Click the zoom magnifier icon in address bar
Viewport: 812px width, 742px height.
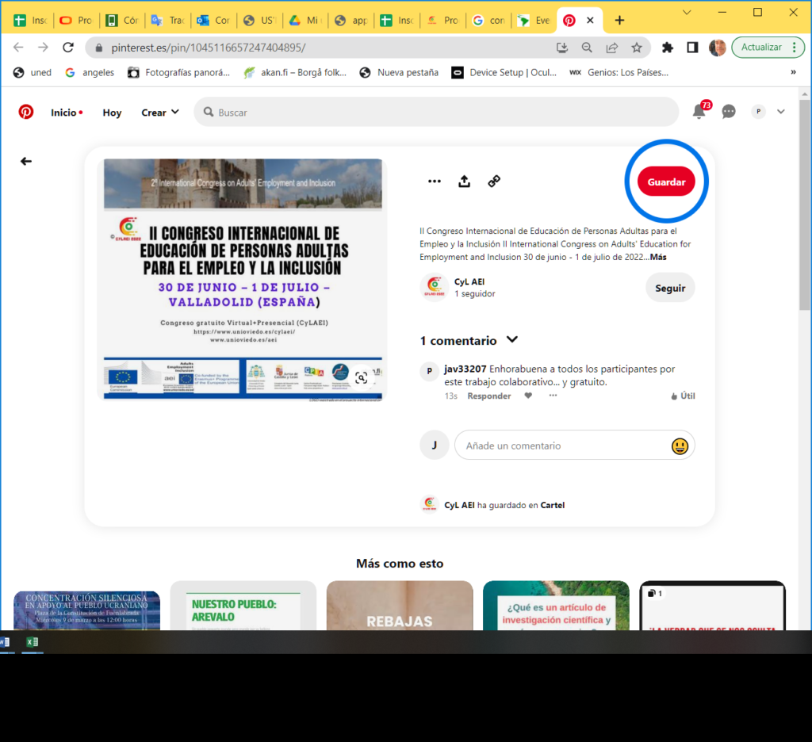pos(587,48)
